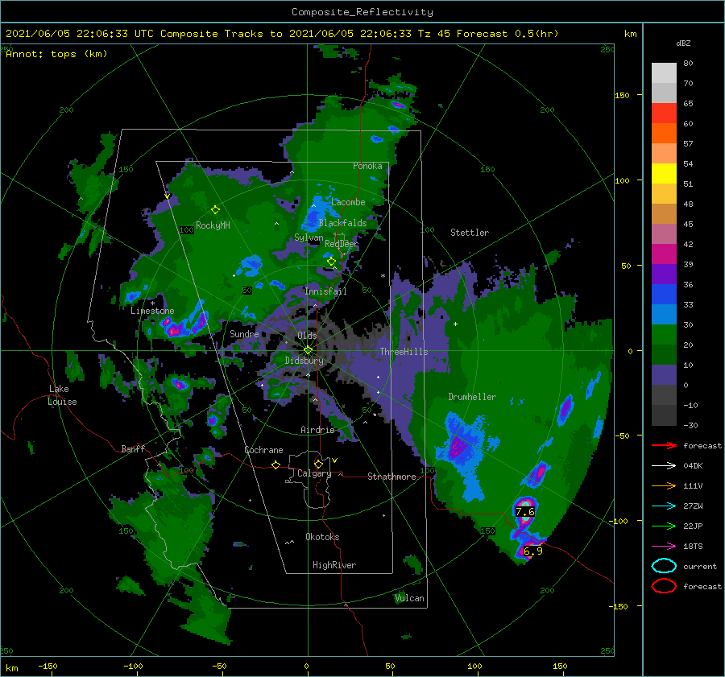Click the ThreeHills label

coord(404,352)
